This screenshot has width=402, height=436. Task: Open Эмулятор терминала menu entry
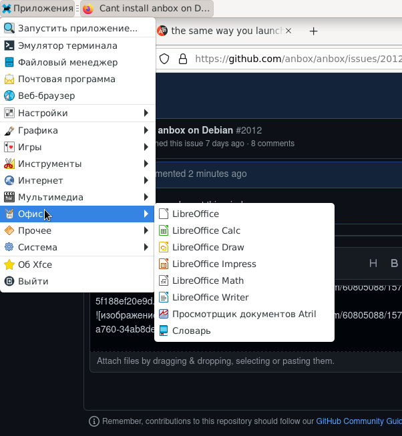coord(77,45)
